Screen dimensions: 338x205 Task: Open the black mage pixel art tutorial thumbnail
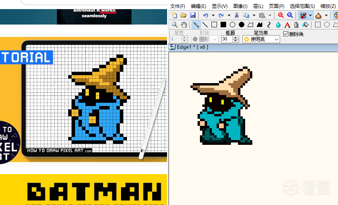click(83, 99)
